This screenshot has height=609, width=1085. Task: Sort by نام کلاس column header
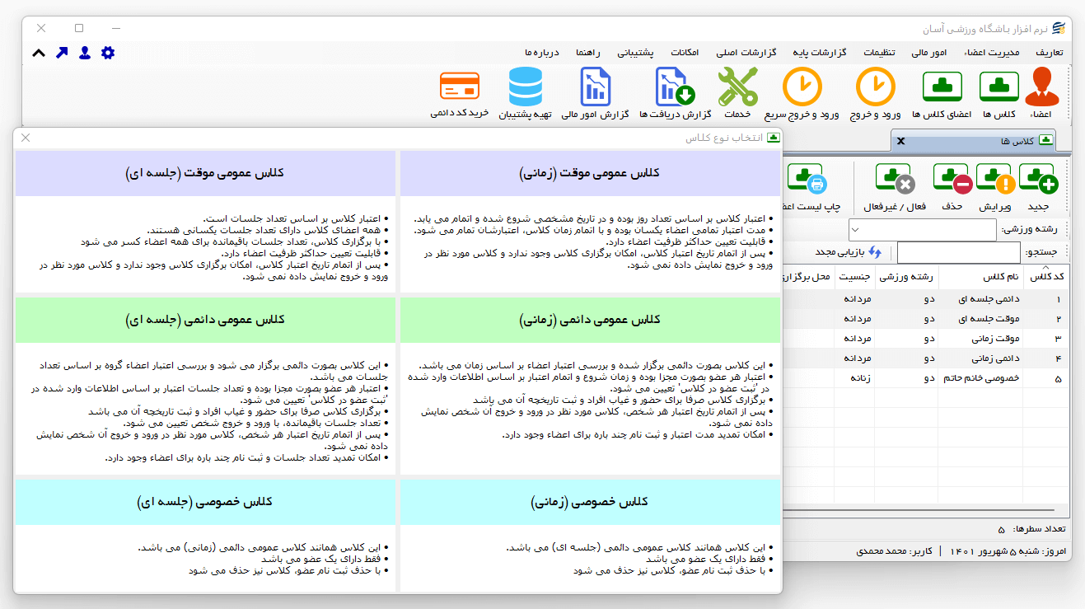[x=980, y=276]
